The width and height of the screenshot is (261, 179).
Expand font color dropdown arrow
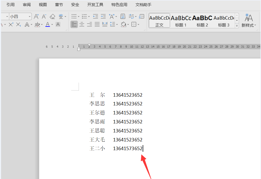52,25
